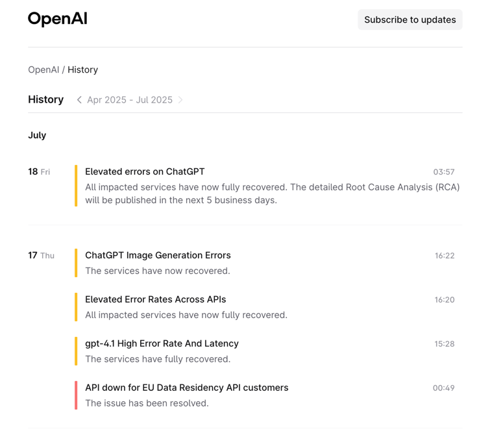This screenshot has height=435, width=488.
Task: Click the 15:28 timestamp
Action: 445,343
